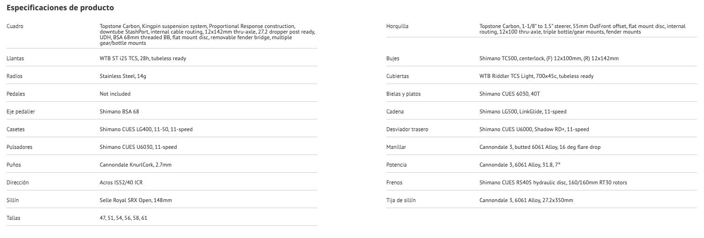This screenshot has width=704, height=238.
Task: Click the Shimano LG500 LinkGlide chain value
Action: coord(523,112)
